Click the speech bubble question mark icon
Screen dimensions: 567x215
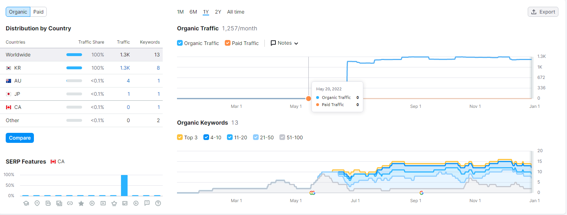[147, 203]
